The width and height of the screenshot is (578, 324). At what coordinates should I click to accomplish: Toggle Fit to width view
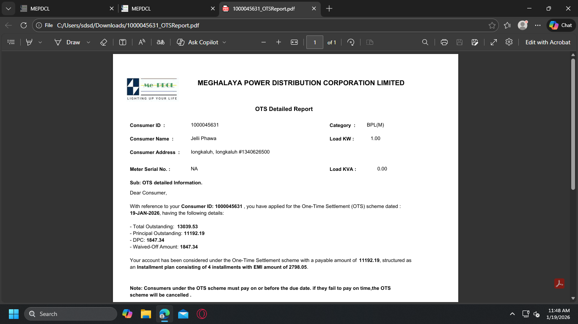[294, 42]
